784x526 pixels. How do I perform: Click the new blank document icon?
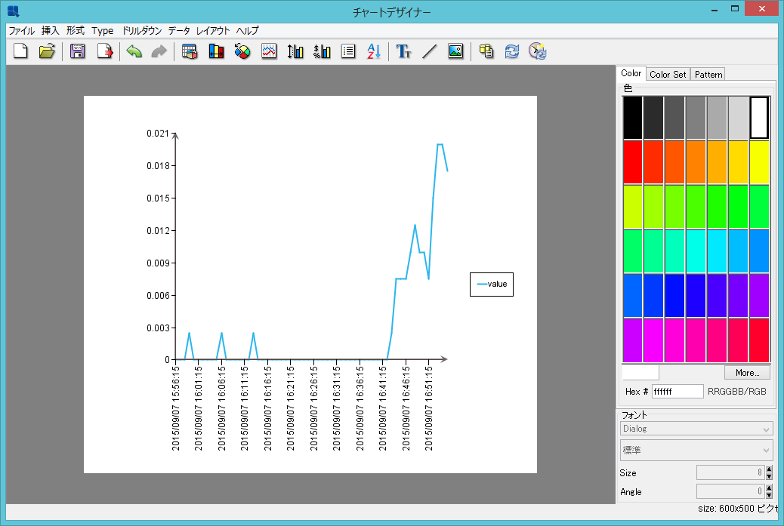21,51
